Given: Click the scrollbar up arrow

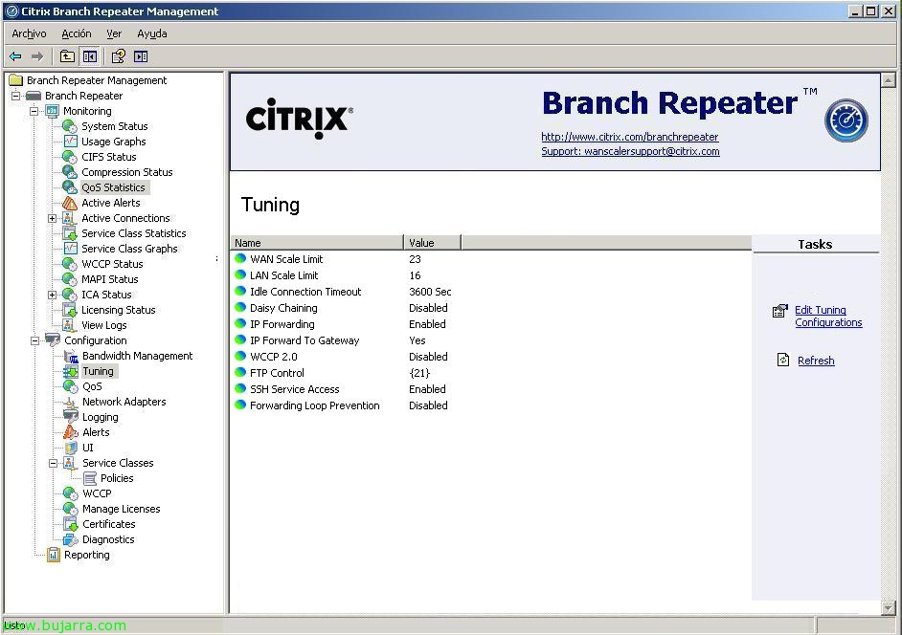Looking at the screenshot, I should (889, 80).
